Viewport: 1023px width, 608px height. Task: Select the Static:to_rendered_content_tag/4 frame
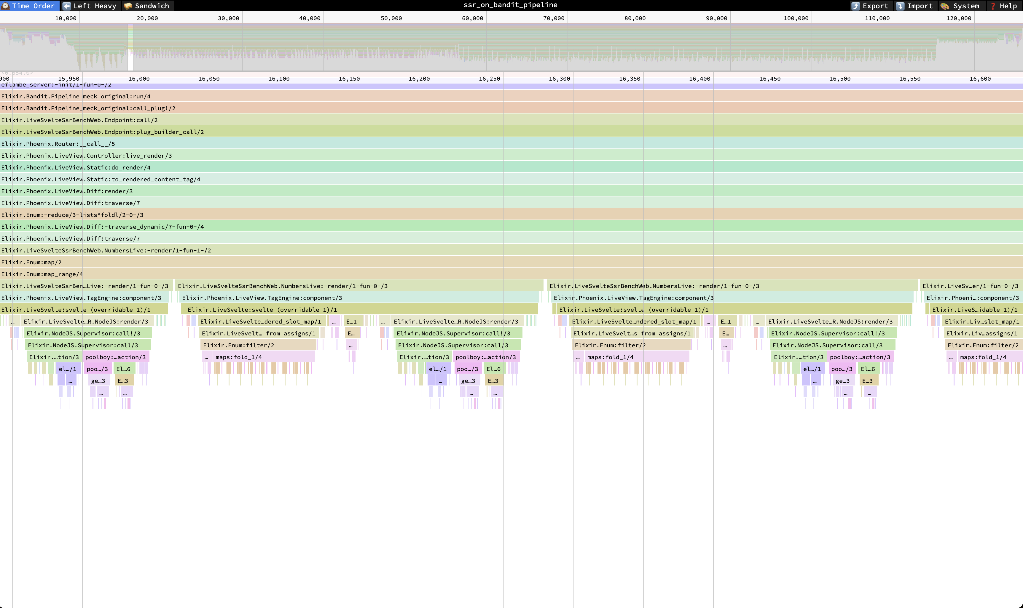tap(511, 179)
